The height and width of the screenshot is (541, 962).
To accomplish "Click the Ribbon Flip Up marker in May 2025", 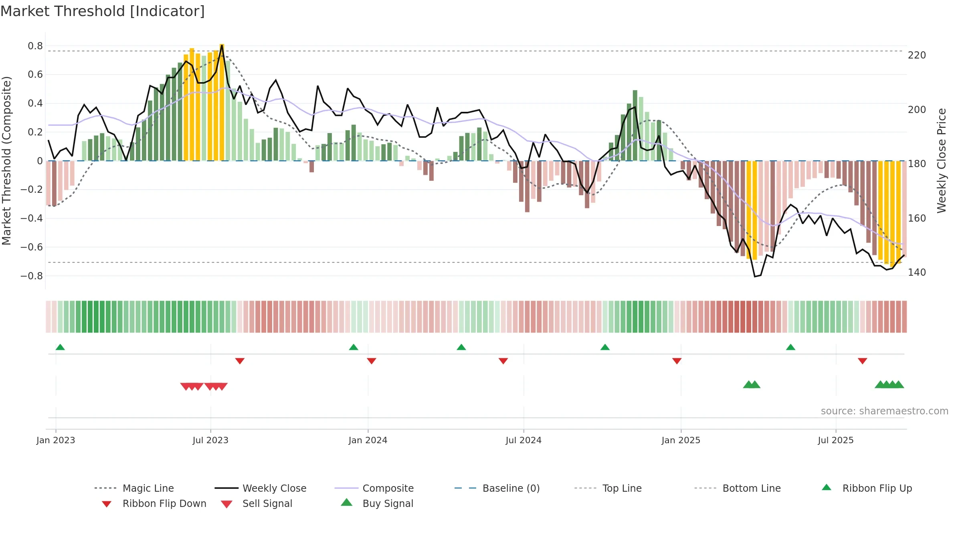I will (791, 347).
